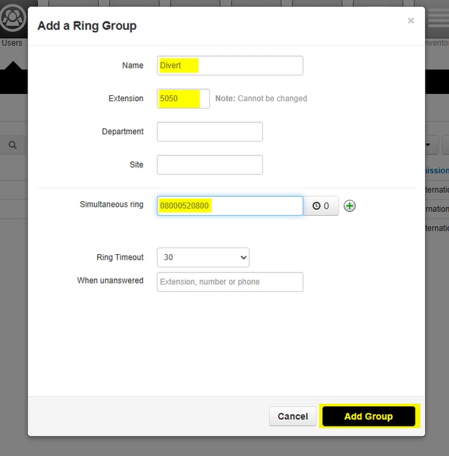Close the Add a Ring Group dialog
The height and width of the screenshot is (456, 449).
pyautogui.click(x=411, y=21)
